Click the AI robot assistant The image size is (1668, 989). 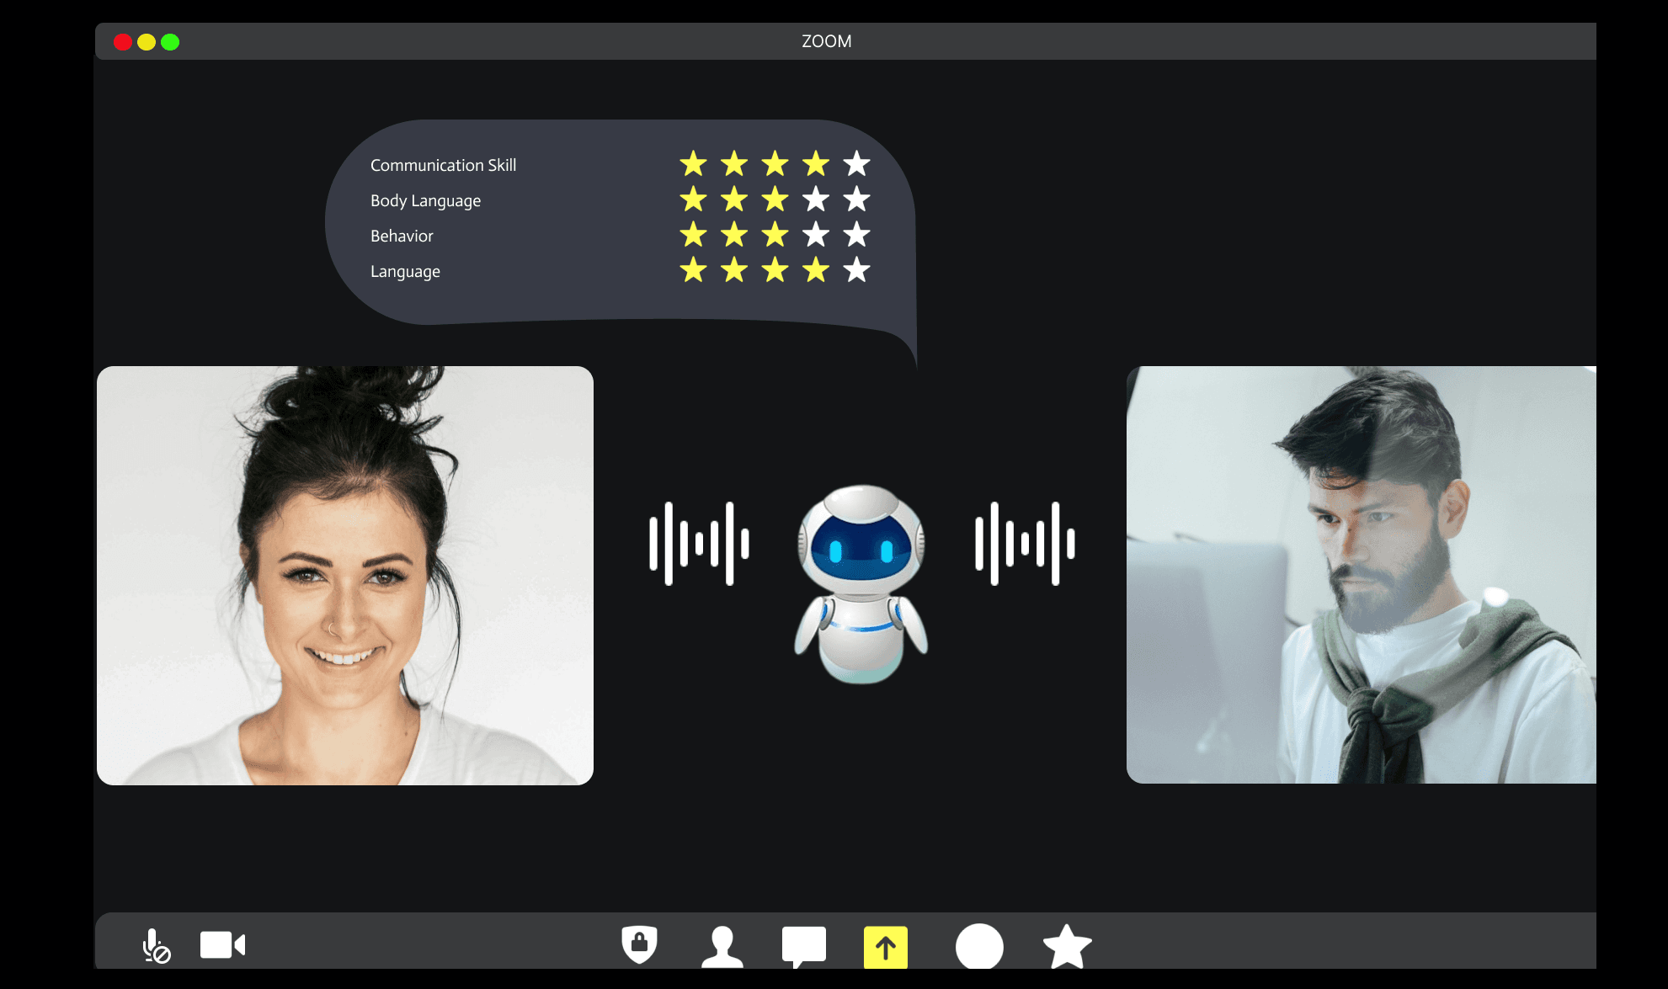click(x=861, y=582)
